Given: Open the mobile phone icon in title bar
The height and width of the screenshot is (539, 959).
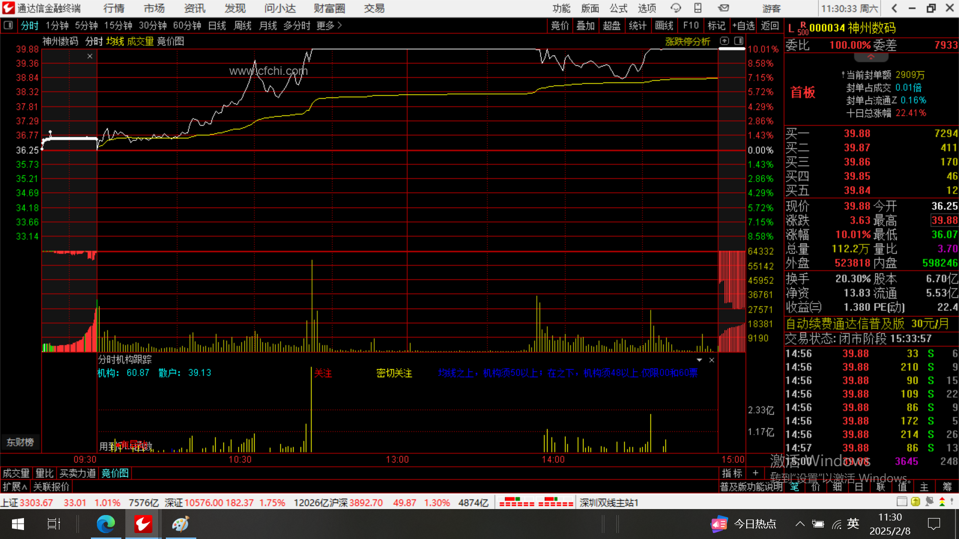Looking at the screenshot, I should 698,8.
